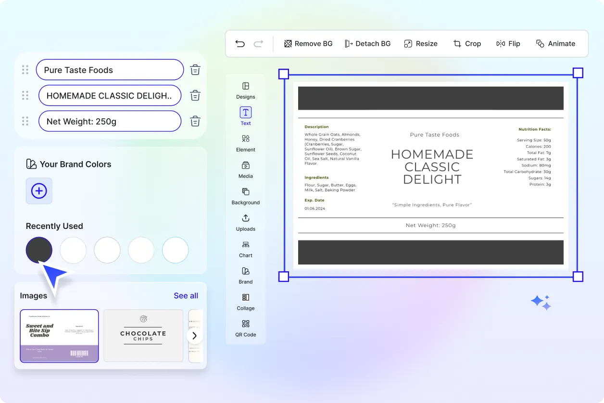The width and height of the screenshot is (604, 403).
Task: Insert a QR Code from the sidebar
Action: coord(245,329)
